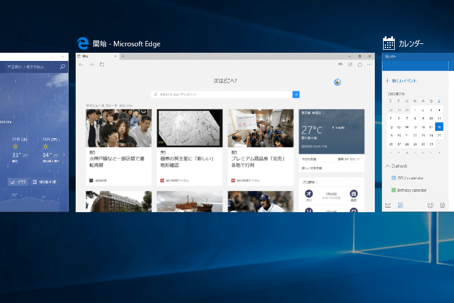Click the Web Note icon in Edge toolbar
454x303 pixels.
tap(350, 64)
